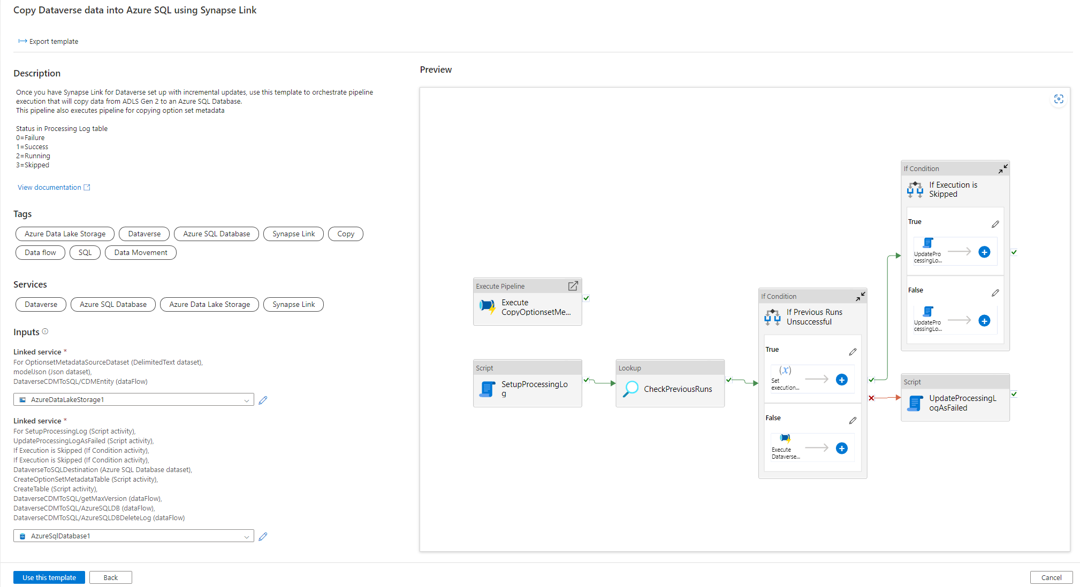Viewport: 1080px width, 587px height.
Task: Click success connector on If Execution is Skipped
Action: point(1014,252)
